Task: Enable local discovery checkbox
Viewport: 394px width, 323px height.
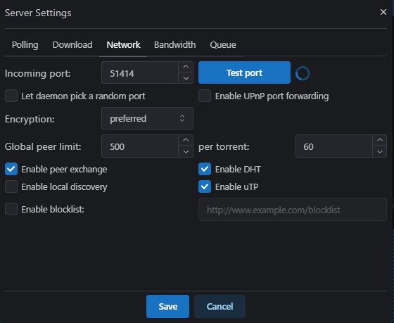Action: click(11, 186)
